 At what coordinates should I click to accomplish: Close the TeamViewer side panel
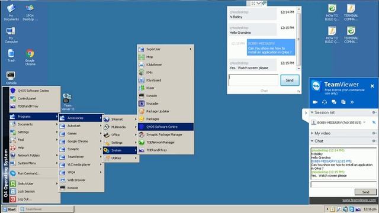click(372, 86)
